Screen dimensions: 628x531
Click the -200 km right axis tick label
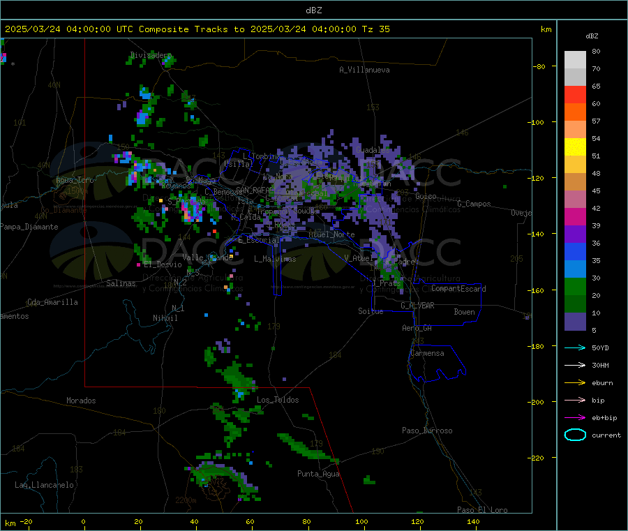535,402
